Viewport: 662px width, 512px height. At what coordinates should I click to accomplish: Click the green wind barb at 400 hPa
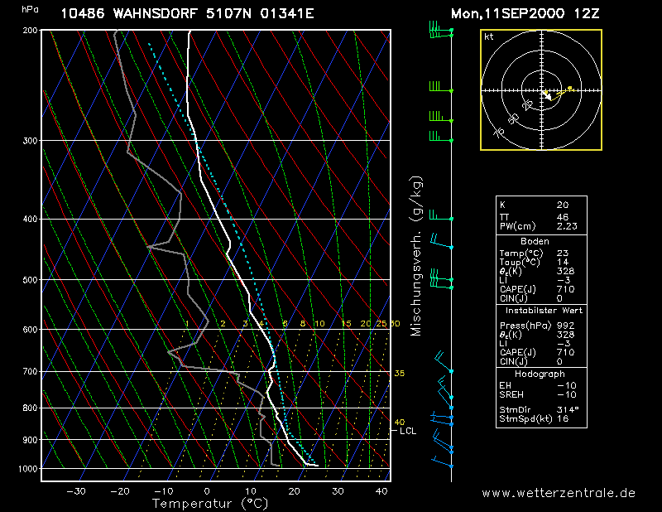coord(439,216)
